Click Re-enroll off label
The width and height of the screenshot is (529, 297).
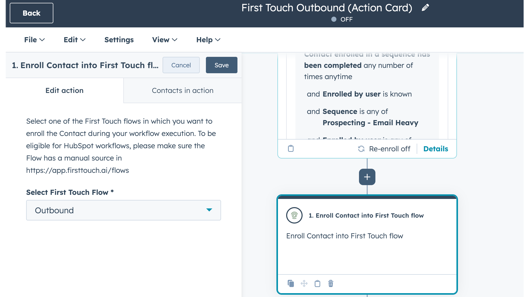(x=390, y=149)
